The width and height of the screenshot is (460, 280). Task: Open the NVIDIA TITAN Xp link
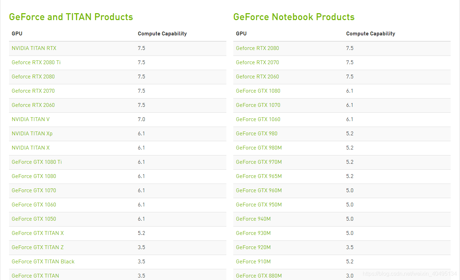click(x=32, y=134)
